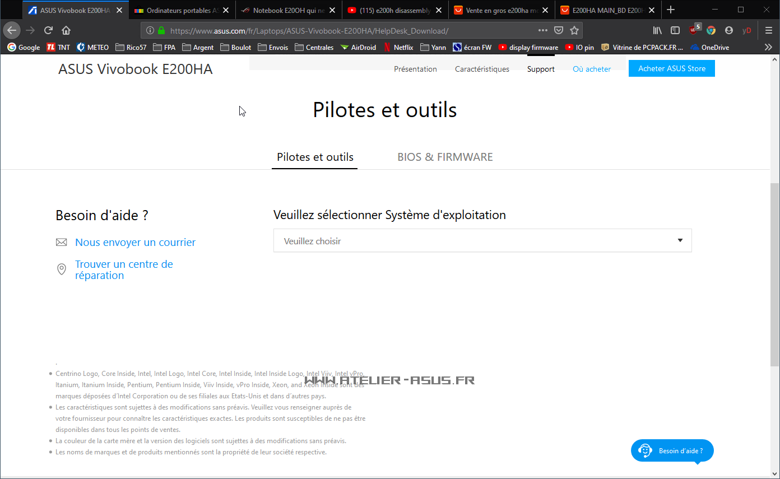Follow the Nous envoyer un courrier link
Screen dimensions: 780x479
click(x=135, y=243)
